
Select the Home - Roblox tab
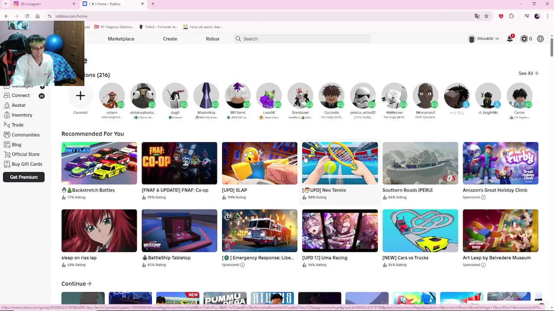(113, 4)
